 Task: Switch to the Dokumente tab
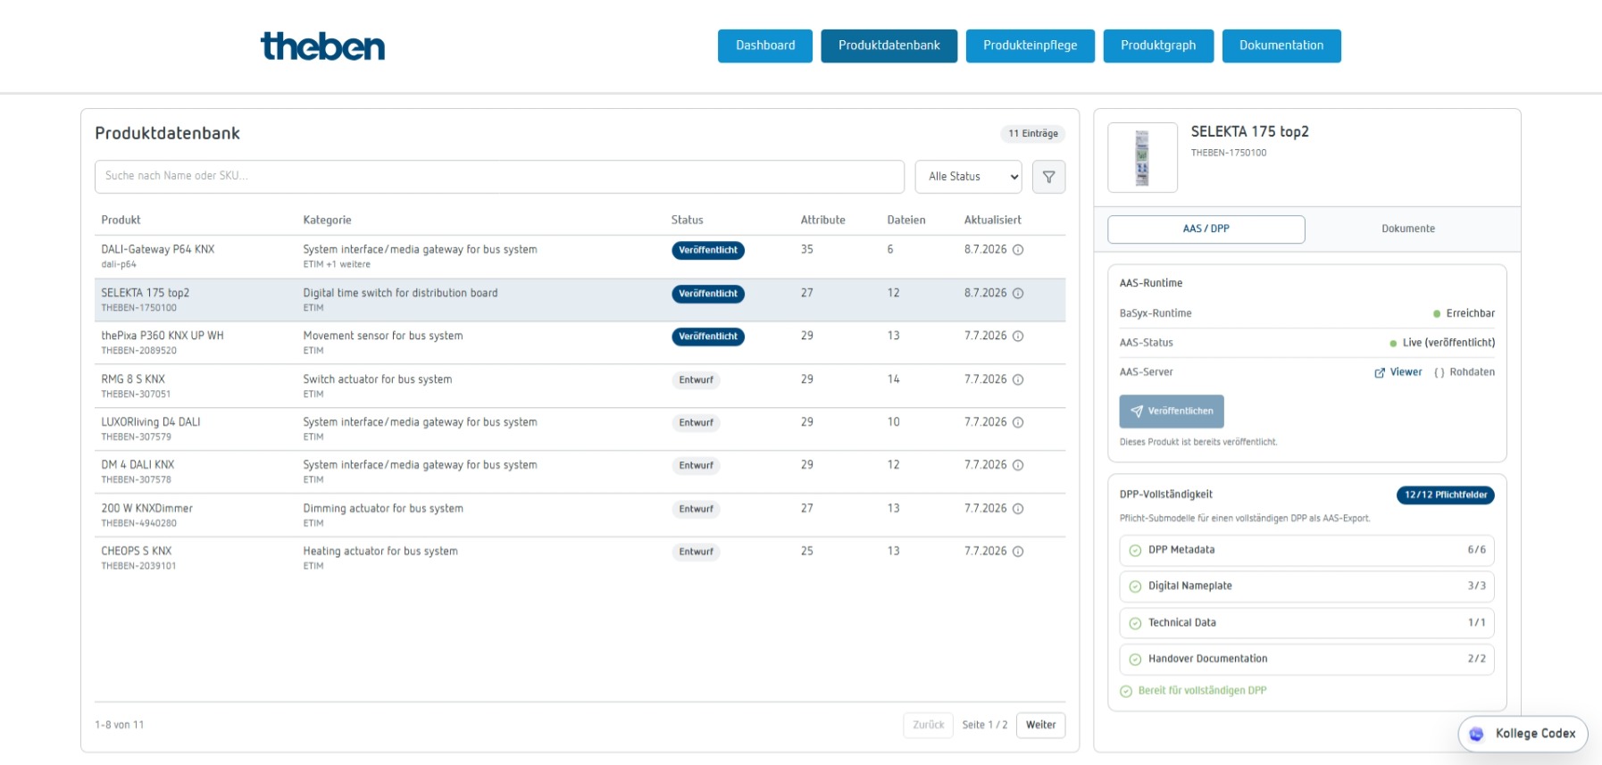[1408, 229]
